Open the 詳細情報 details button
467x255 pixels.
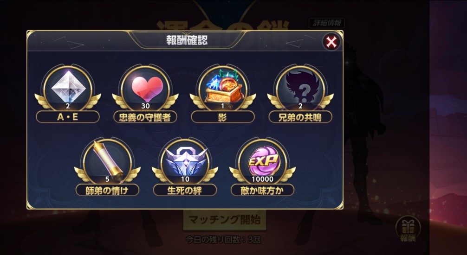(327, 23)
